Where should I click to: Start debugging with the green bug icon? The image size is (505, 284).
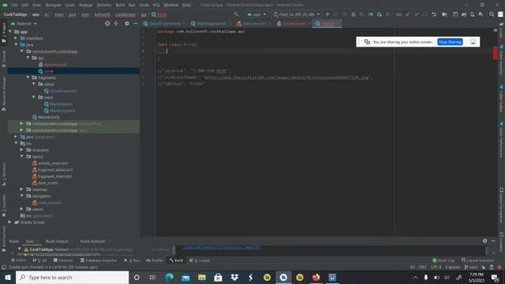353,14
